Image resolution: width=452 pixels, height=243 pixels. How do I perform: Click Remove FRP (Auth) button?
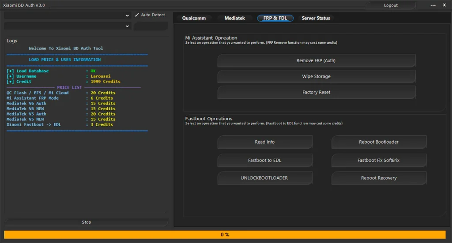coord(316,60)
